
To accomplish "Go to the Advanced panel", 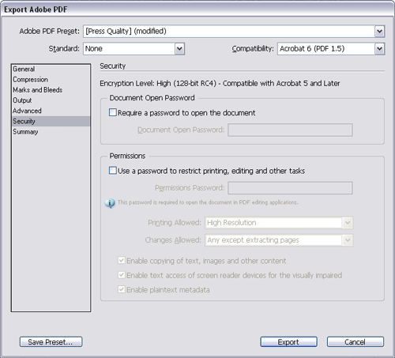I will [51, 111].
